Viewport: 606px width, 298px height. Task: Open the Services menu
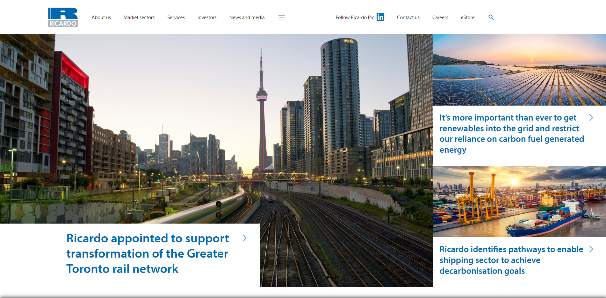point(176,17)
